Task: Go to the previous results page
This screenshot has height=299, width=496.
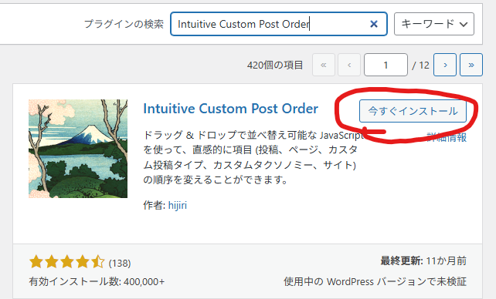Action: [x=349, y=65]
